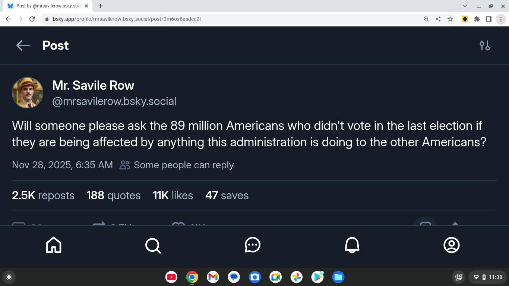Open the Search magnifier in bottom bar
The height and width of the screenshot is (286, 509).
coord(153,245)
